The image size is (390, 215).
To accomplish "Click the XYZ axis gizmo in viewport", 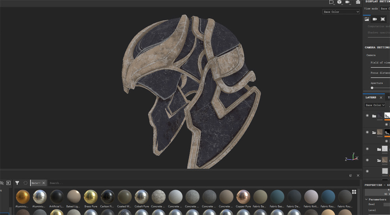I will coord(352,157).
